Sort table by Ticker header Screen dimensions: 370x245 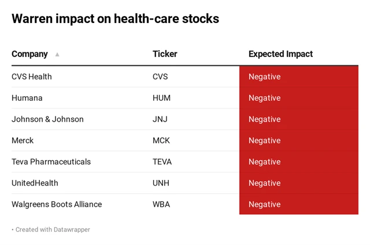(165, 54)
